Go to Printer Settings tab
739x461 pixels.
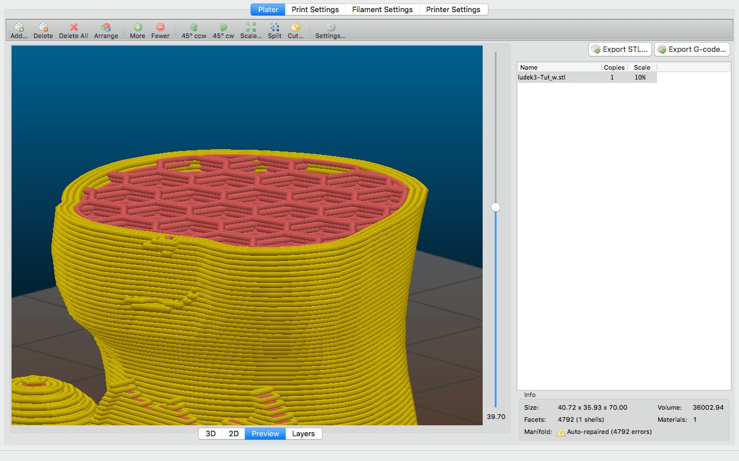(x=453, y=10)
